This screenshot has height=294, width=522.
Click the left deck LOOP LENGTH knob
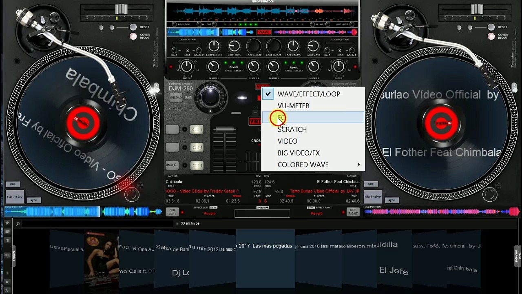[x=214, y=46]
